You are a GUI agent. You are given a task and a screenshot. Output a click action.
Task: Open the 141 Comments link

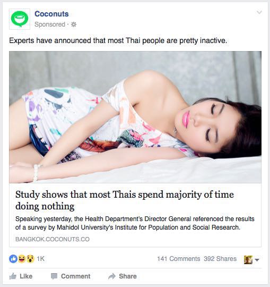[x=178, y=259]
